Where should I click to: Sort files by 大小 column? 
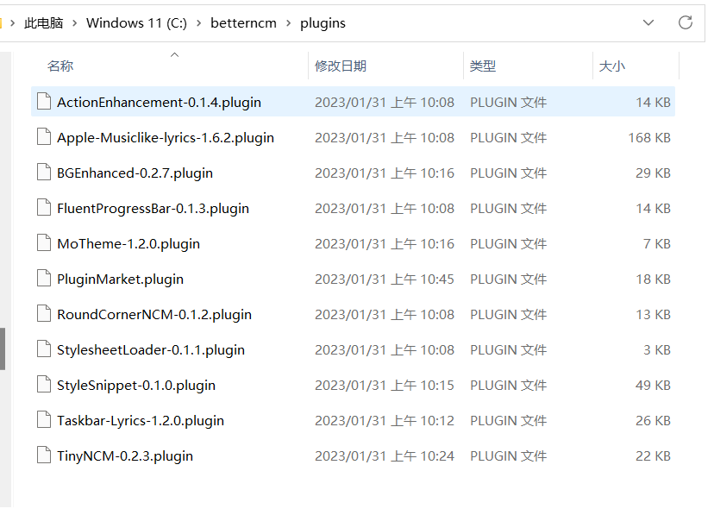[611, 66]
